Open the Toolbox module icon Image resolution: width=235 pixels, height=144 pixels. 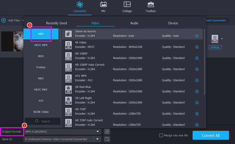point(150,5)
